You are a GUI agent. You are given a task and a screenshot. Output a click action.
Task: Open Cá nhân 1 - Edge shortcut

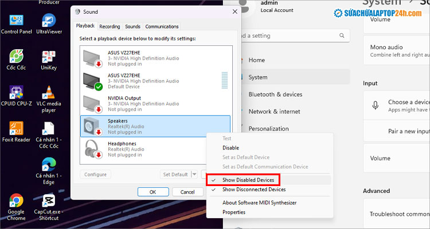pyautogui.click(x=49, y=171)
